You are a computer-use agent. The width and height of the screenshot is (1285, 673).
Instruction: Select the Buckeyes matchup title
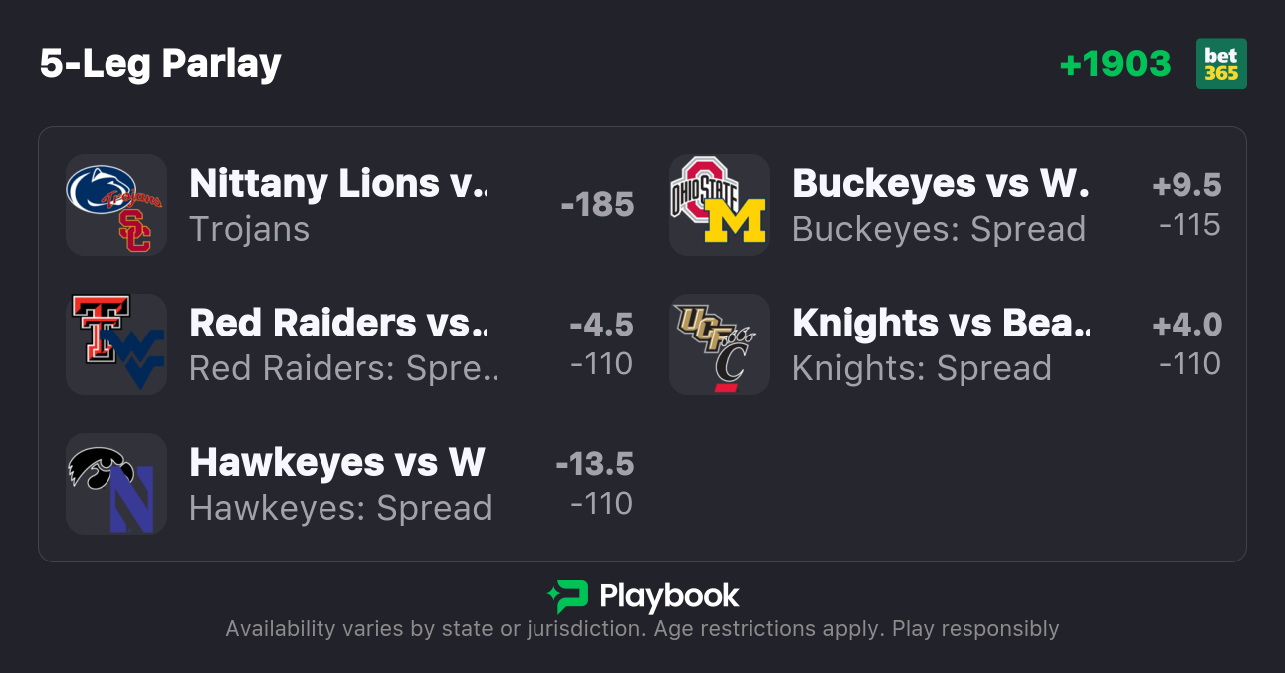pos(941,184)
